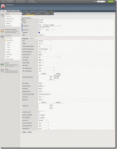Image resolution: width=117 pixels, height=149 pixels.
Task: Click the Connection Limit input field
Action: [x=41, y=112]
